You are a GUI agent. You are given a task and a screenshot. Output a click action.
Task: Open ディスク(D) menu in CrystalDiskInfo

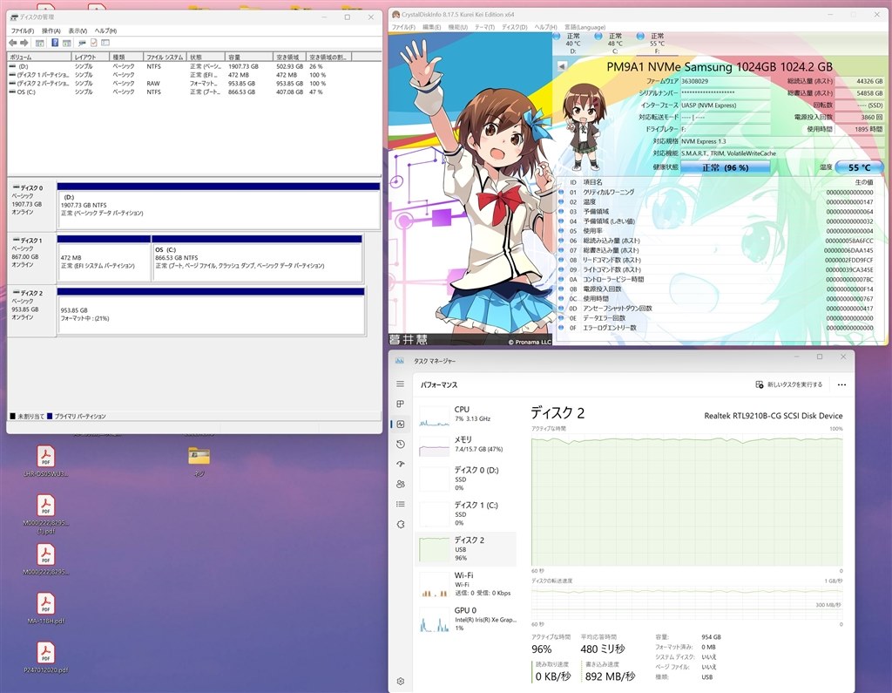point(514,27)
